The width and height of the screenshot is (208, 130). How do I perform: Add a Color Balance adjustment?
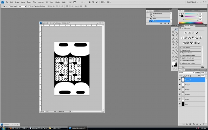tap(189, 38)
